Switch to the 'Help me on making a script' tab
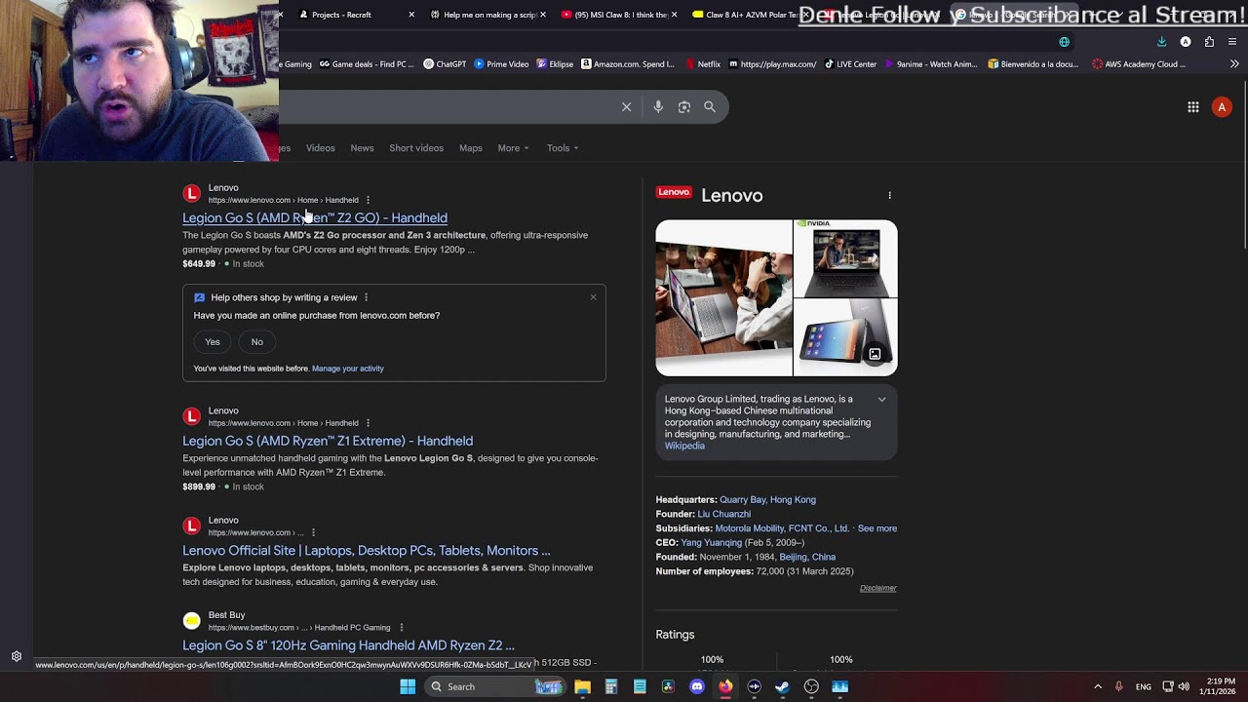 click(487, 15)
